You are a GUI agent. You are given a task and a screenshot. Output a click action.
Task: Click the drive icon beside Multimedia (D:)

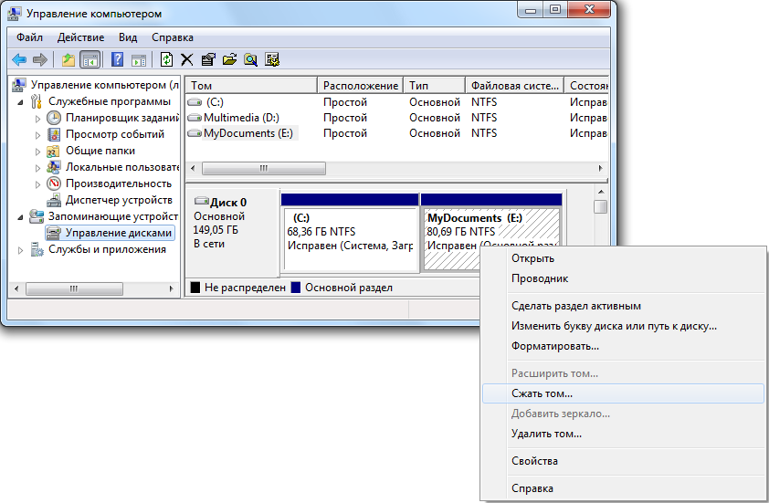[x=195, y=118]
